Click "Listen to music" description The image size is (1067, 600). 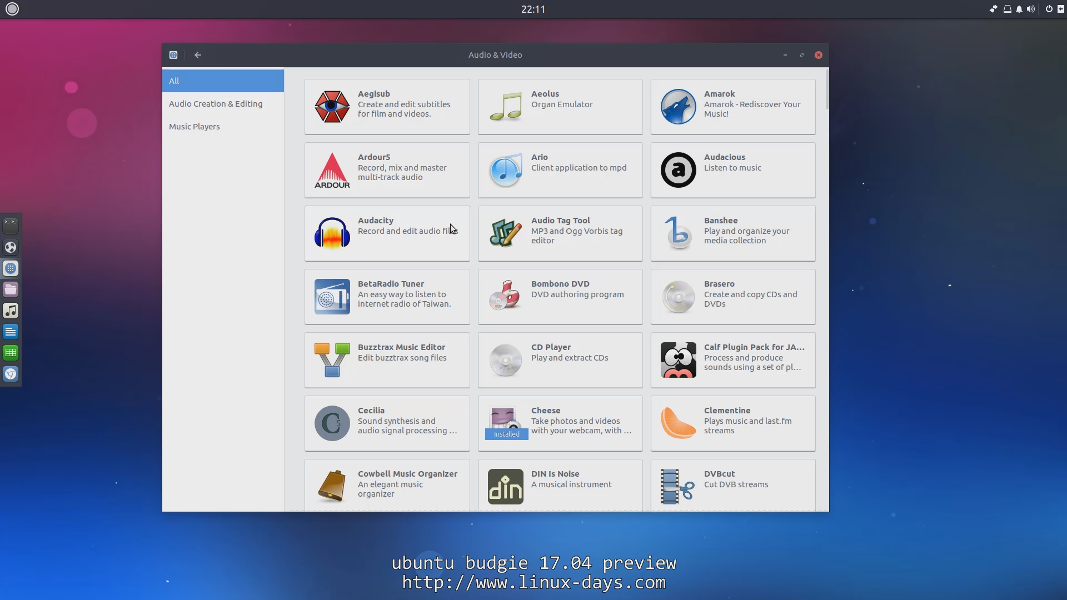tap(732, 168)
